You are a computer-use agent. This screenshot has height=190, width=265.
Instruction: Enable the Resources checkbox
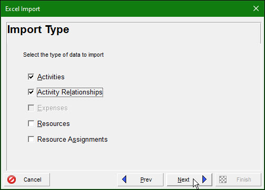click(31, 124)
